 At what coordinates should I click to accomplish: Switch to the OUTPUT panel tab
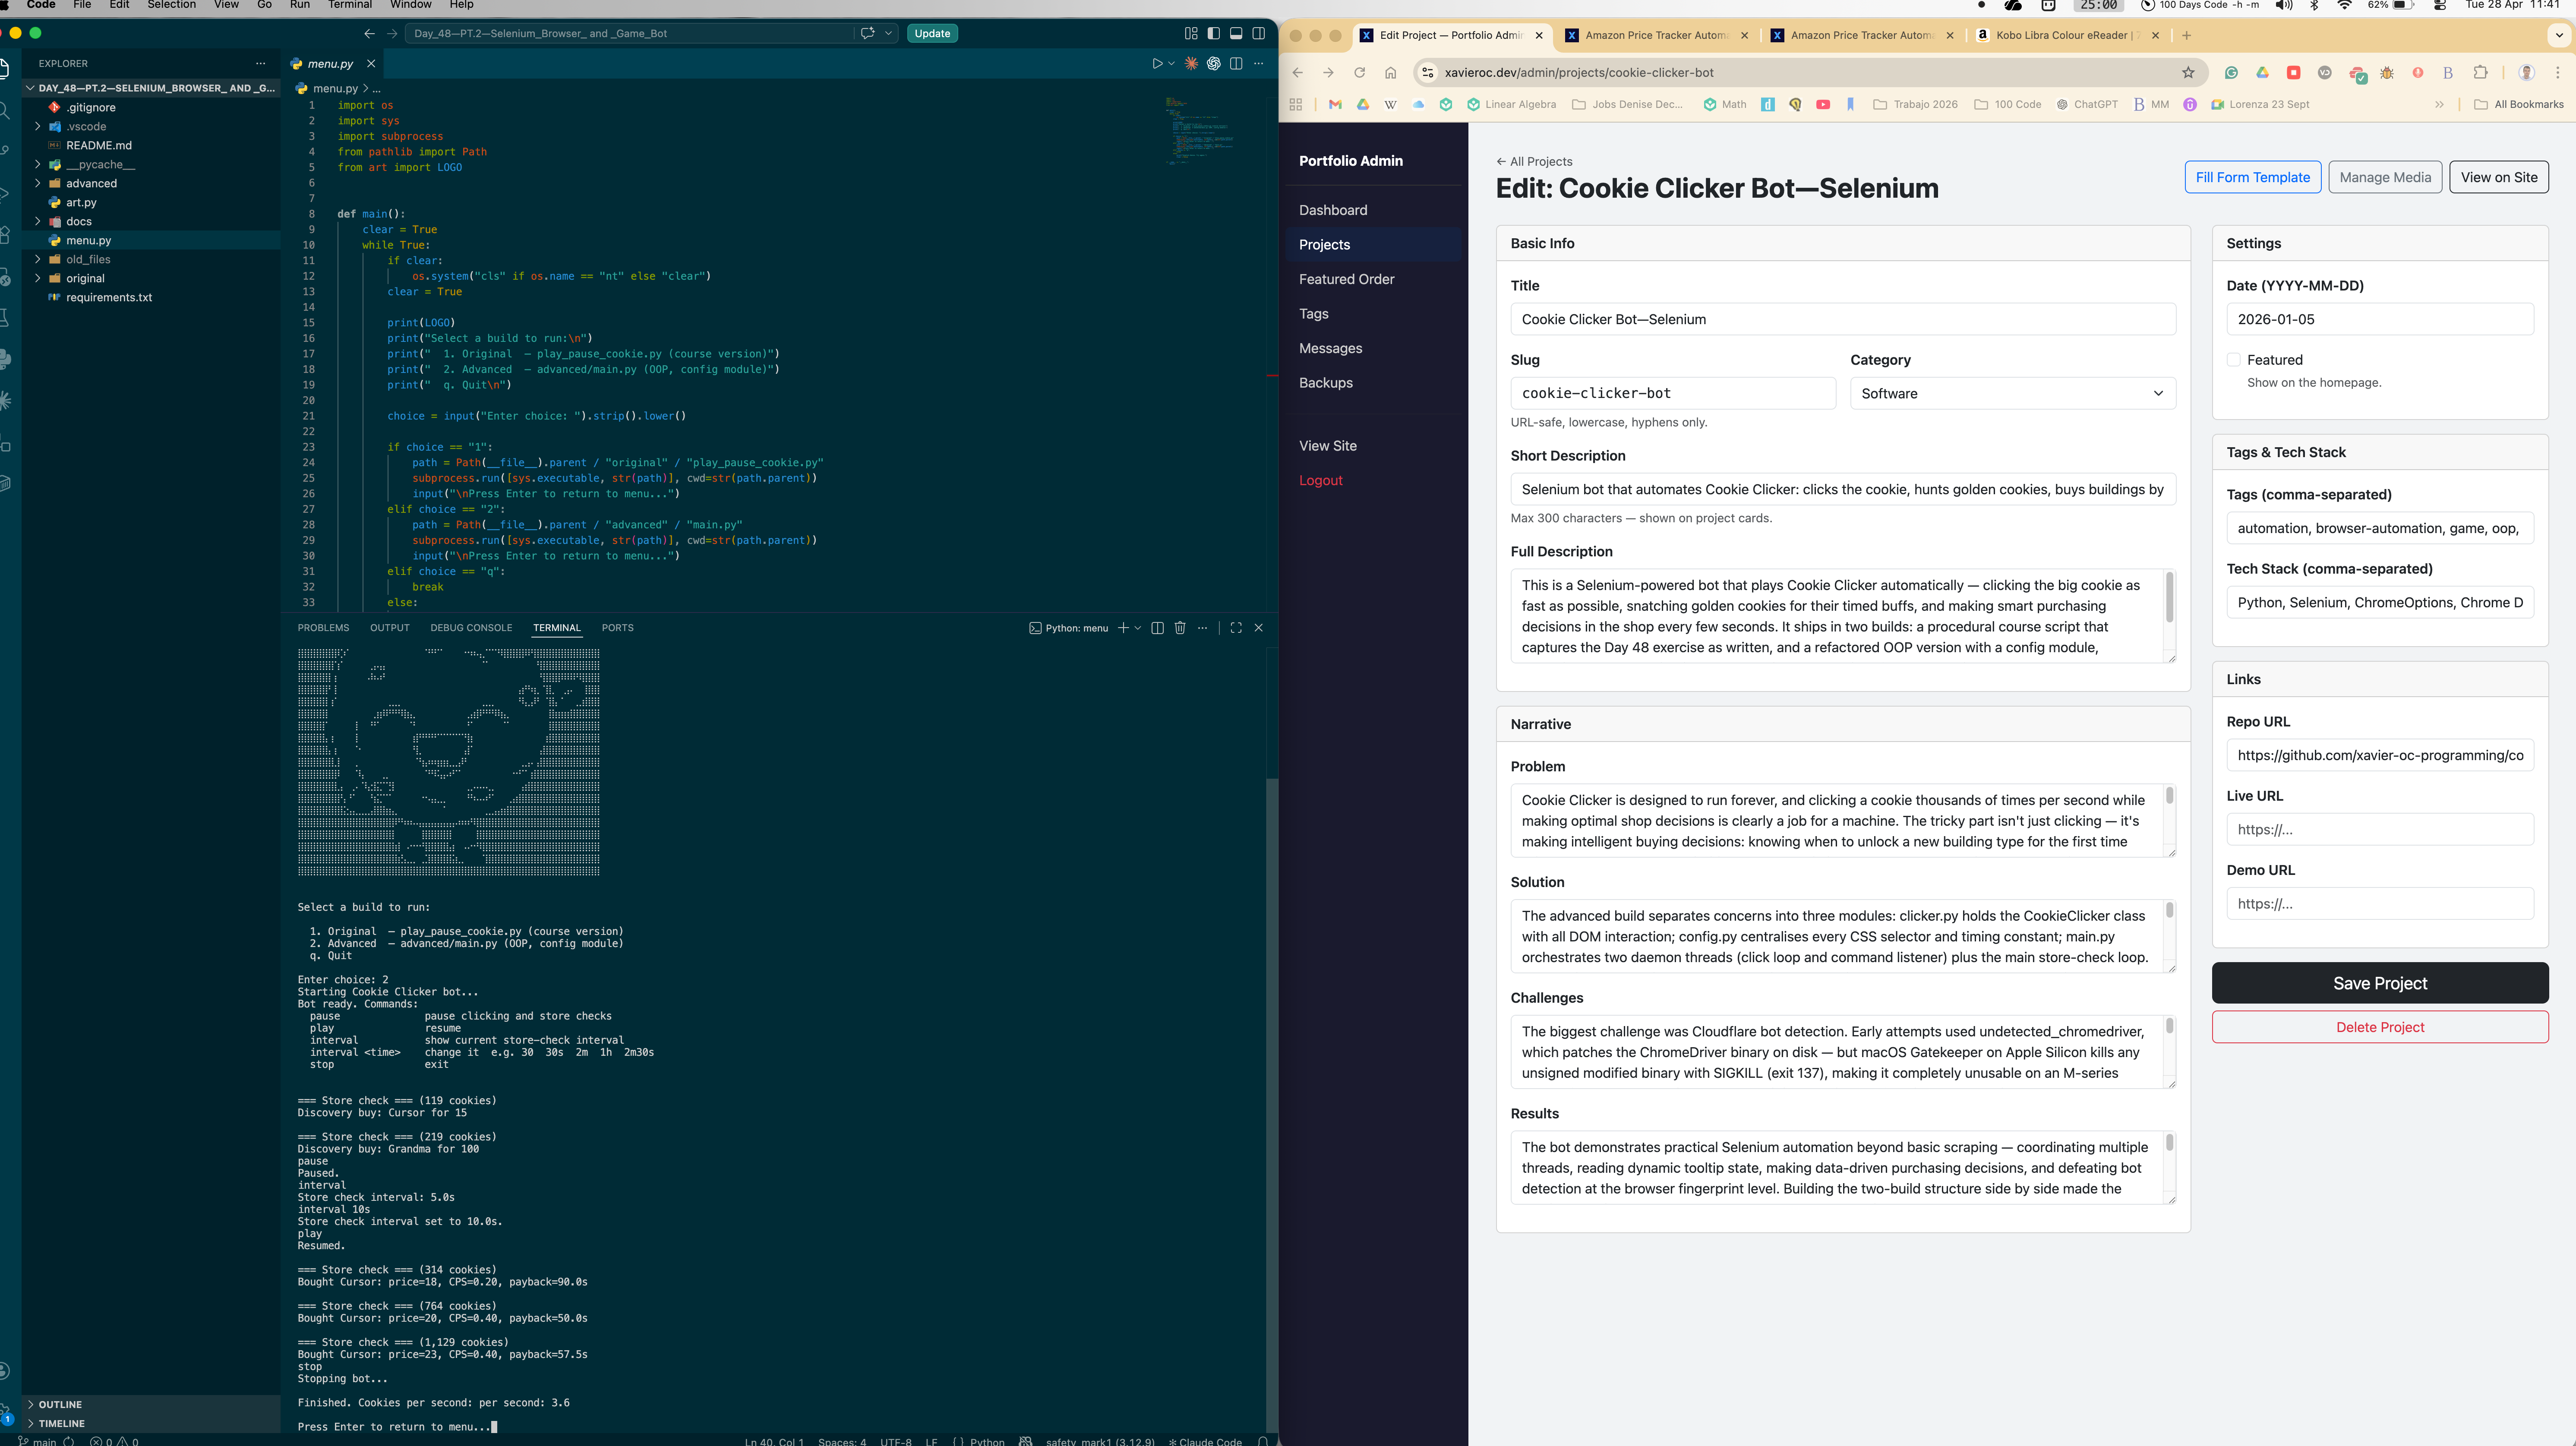click(x=390, y=628)
